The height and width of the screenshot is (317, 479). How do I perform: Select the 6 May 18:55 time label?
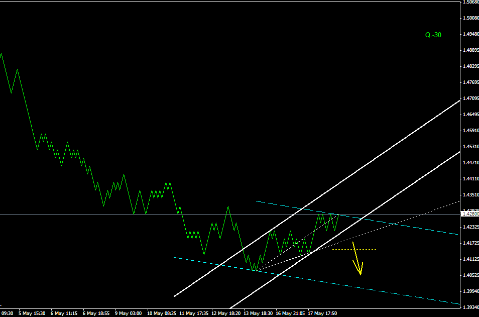(x=96, y=313)
